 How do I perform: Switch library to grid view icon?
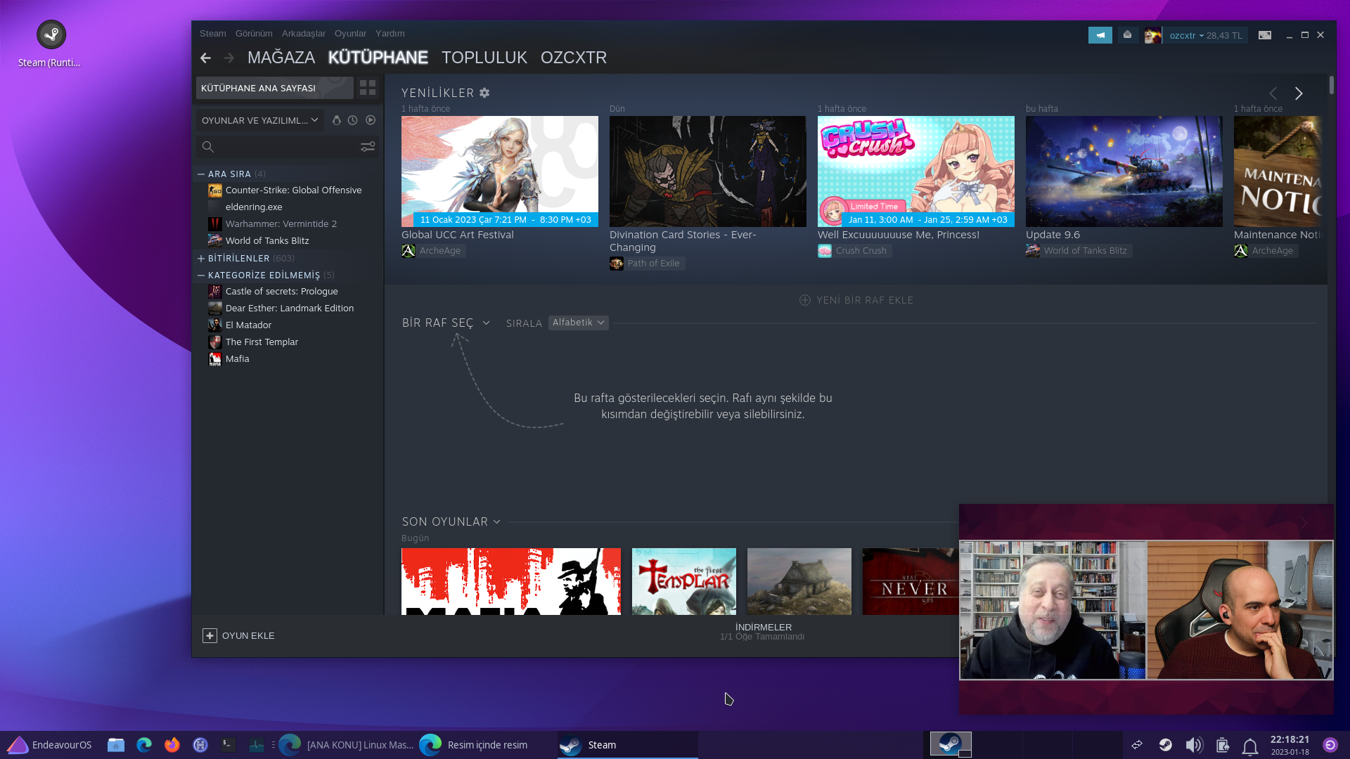pos(368,88)
